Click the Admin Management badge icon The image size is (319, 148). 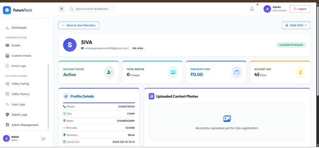7,125
